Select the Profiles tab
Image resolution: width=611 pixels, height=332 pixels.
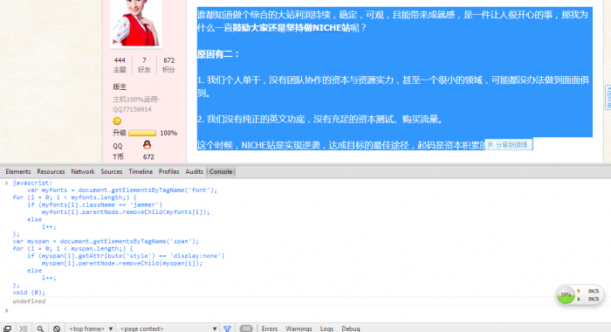(168, 171)
